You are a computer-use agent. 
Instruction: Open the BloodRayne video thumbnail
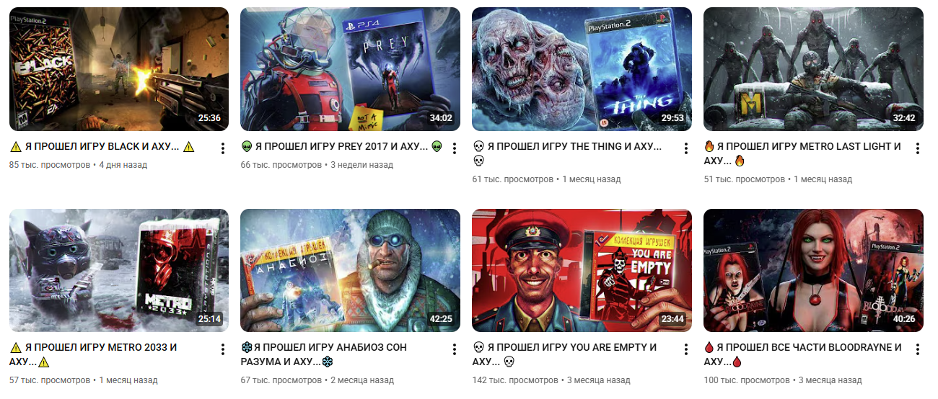click(x=814, y=270)
